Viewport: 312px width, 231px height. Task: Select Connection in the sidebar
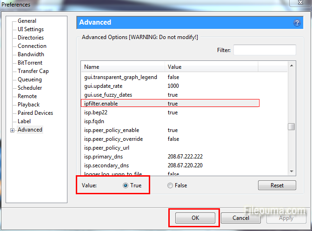pyautogui.click(x=32, y=46)
